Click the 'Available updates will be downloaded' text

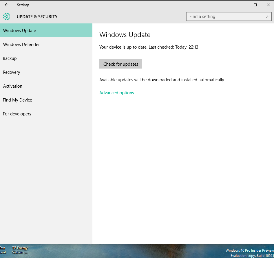pos(162,80)
